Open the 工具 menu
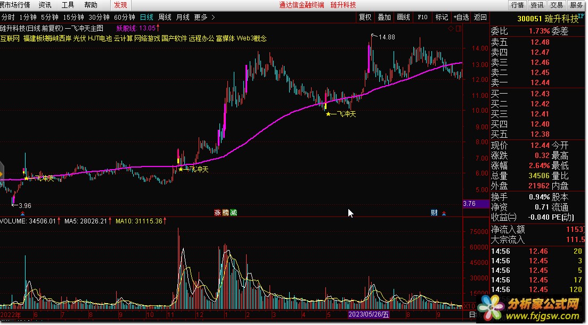This screenshot has height=325, width=588. 68,5
